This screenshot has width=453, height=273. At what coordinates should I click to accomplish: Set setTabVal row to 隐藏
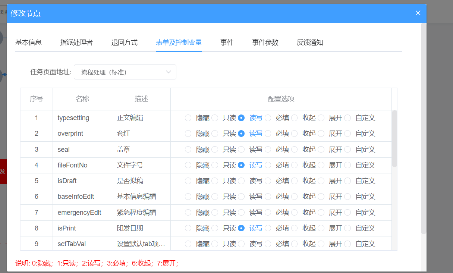(188, 244)
